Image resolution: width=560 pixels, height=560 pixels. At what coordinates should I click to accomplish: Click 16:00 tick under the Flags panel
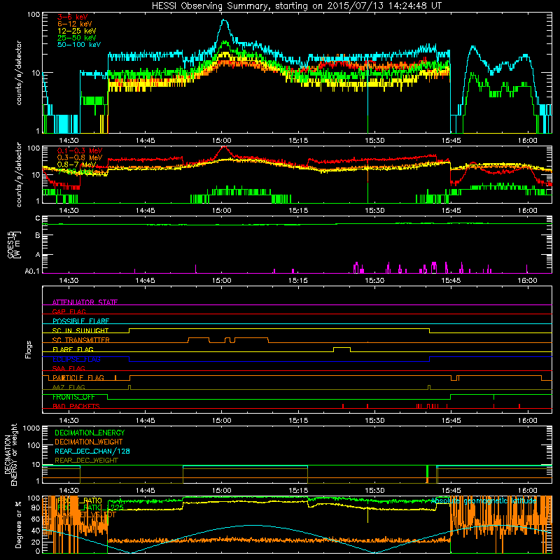[x=527, y=421]
